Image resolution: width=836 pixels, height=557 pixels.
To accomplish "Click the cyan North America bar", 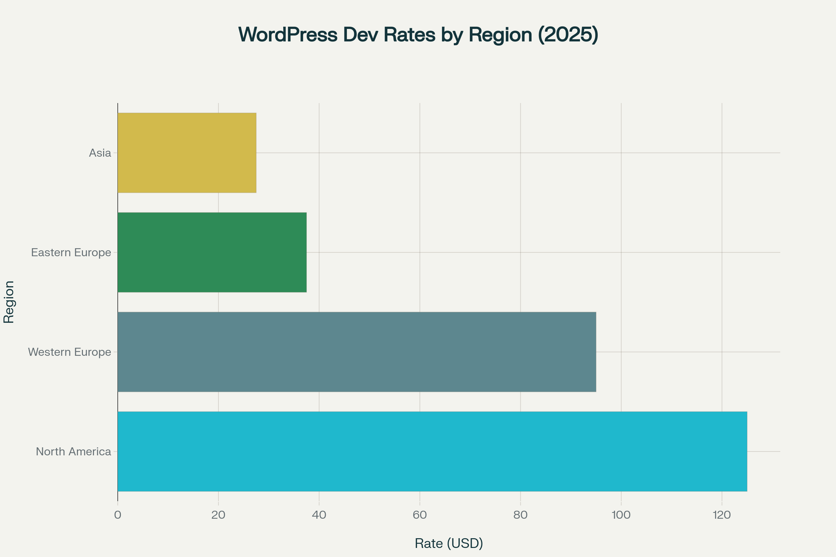I will (x=432, y=452).
